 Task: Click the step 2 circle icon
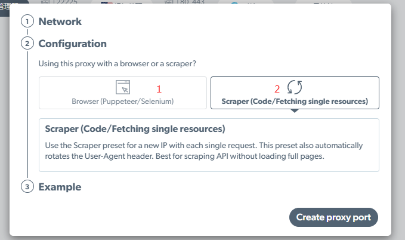click(x=27, y=43)
